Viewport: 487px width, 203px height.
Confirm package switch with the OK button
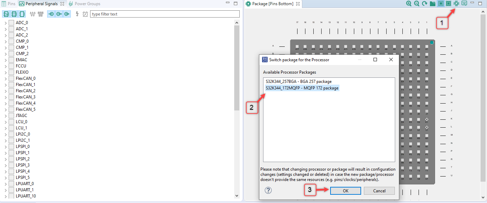345,190
